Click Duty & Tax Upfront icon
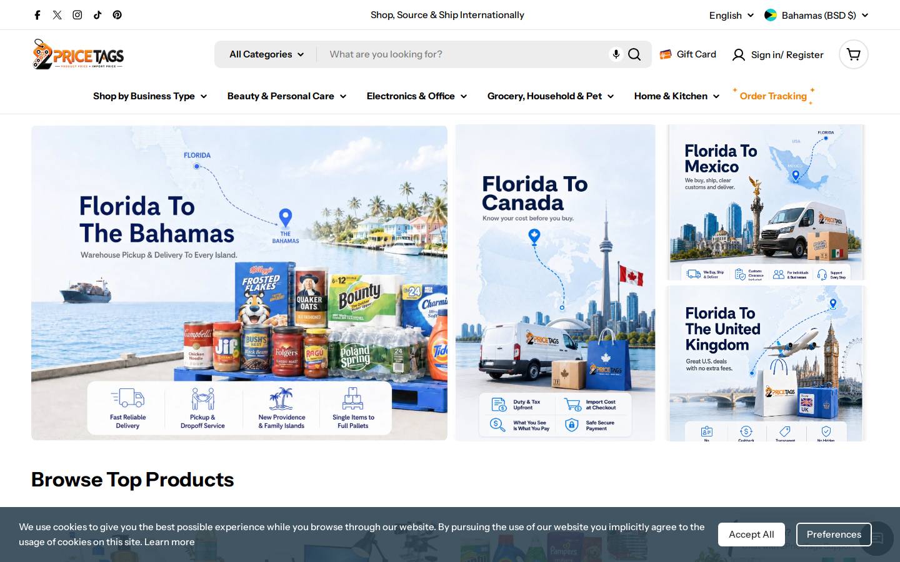This screenshot has width=900, height=562. pyautogui.click(x=499, y=405)
